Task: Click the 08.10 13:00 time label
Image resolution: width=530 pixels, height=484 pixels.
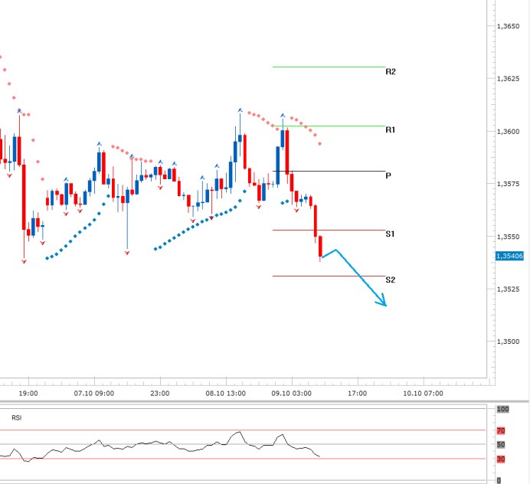Action: [225, 394]
